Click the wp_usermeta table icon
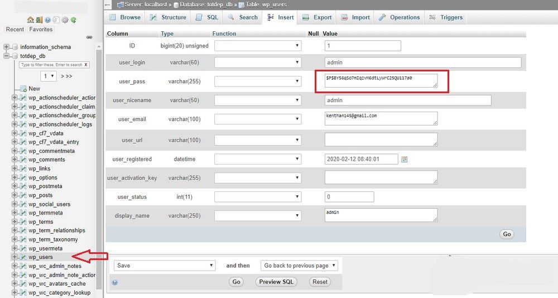 coord(23,248)
